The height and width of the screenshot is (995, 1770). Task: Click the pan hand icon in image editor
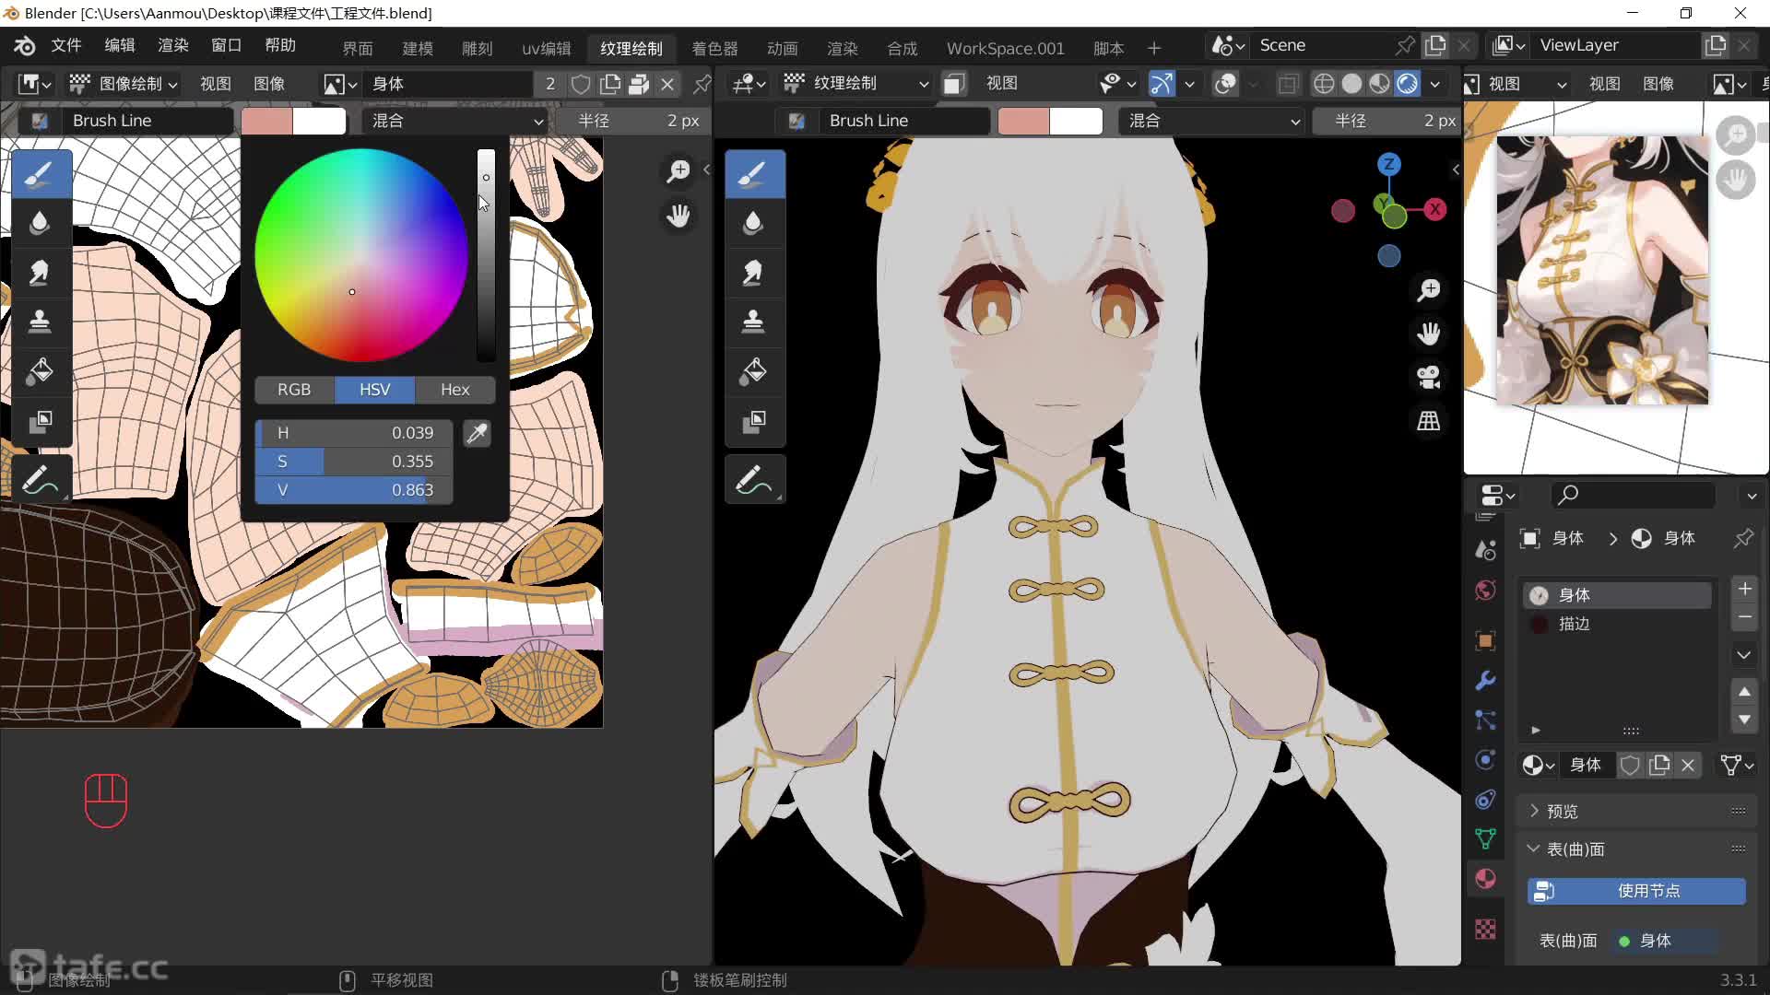point(678,216)
